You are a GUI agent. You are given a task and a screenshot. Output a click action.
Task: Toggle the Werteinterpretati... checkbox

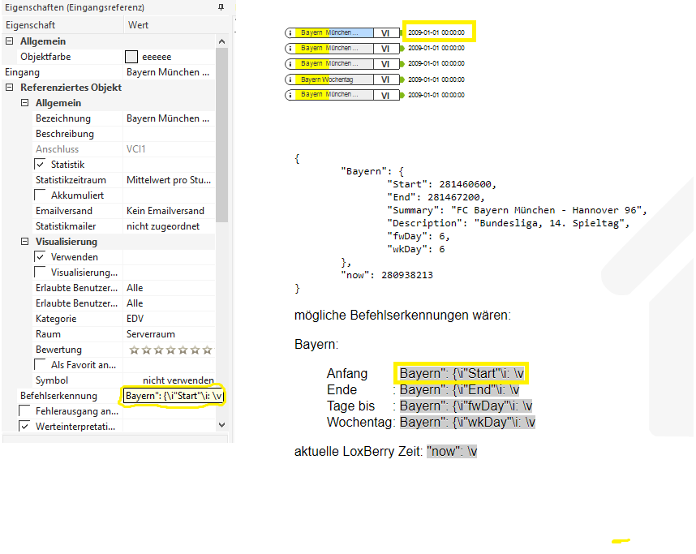click(x=25, y=427)
